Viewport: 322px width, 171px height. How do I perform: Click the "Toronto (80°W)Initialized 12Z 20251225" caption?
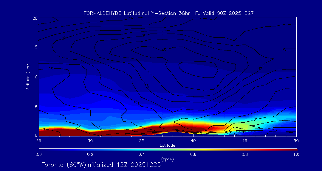click(101, 165)
